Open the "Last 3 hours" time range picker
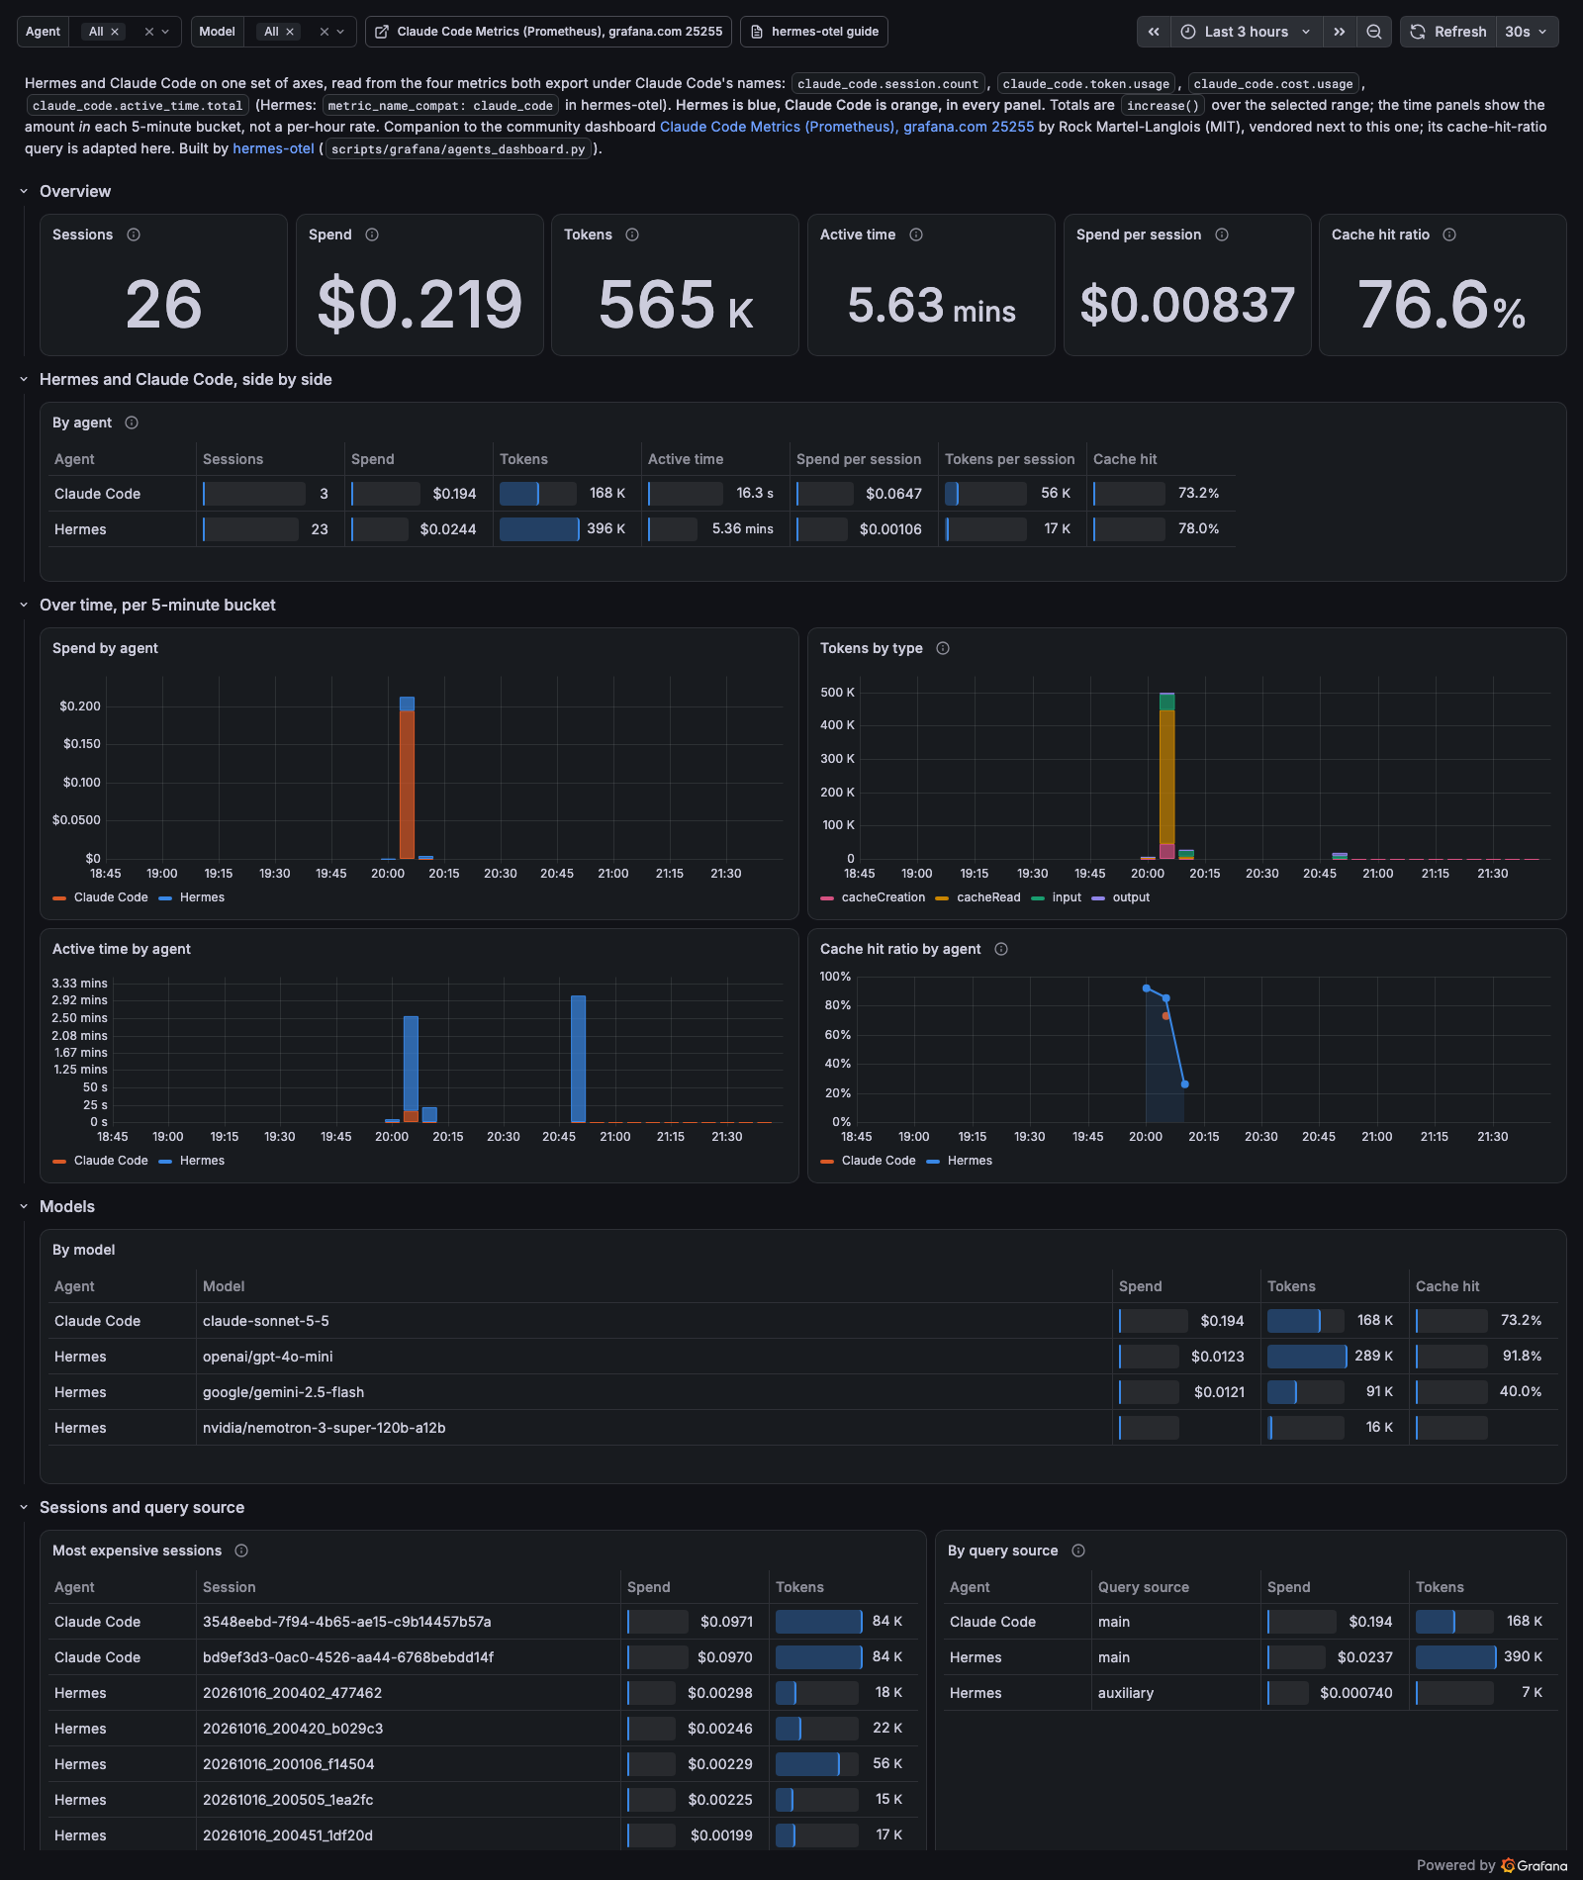The image size is (1583, 1880). point(1247,32)
